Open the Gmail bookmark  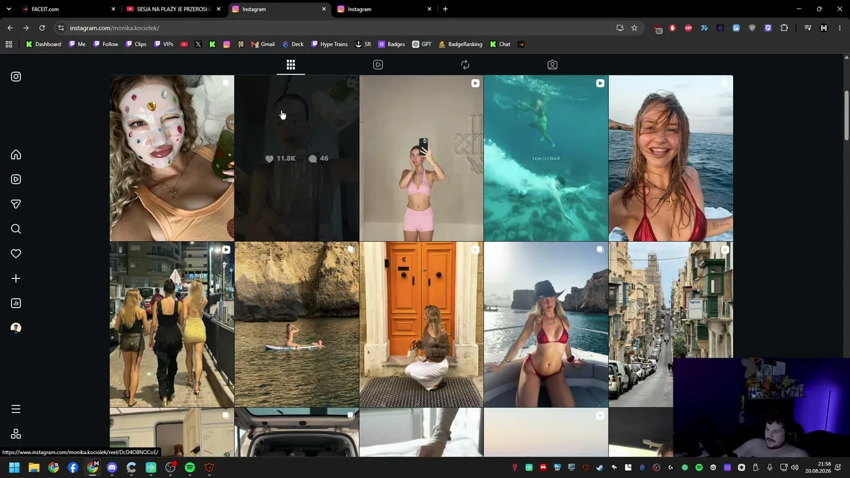pos(263,44)
